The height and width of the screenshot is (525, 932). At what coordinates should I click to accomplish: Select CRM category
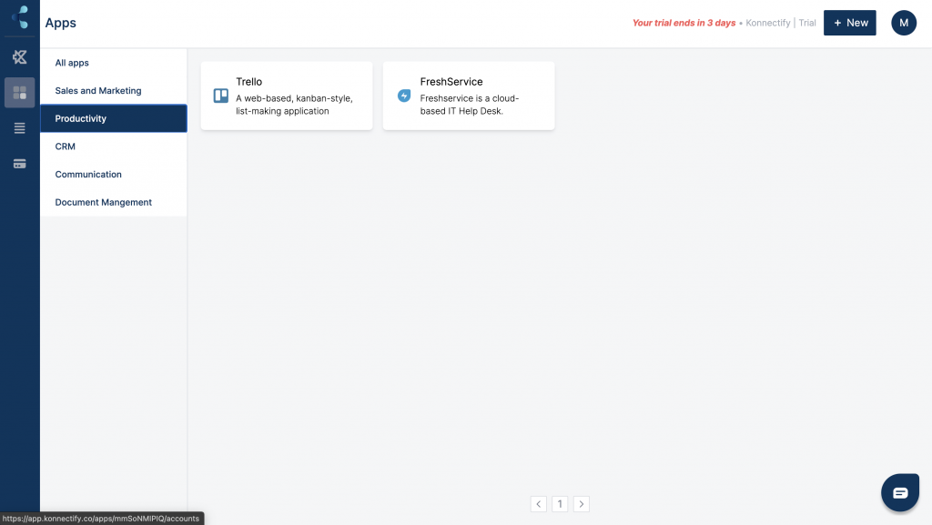pos(114,146)
